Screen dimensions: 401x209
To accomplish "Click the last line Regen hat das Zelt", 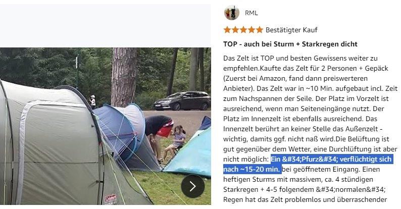I will (305, 199).
